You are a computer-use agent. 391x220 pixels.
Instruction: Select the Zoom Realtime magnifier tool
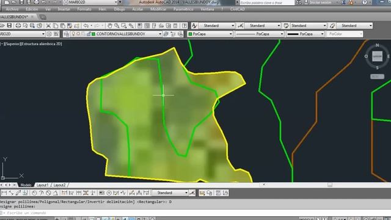117,26
